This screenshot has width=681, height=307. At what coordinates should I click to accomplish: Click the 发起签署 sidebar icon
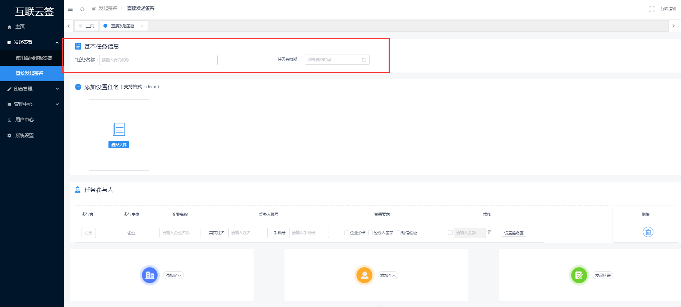click(x=9, y=42)
